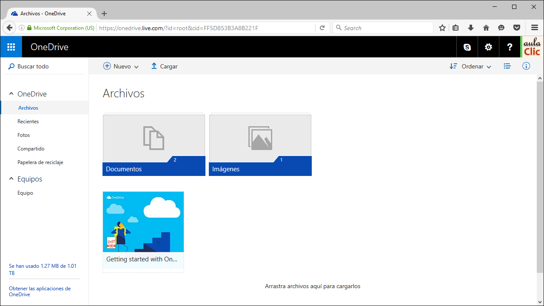Click the vertical page scrollbar thumb
This screenshot has width=544, height=306.
(540, 177)
